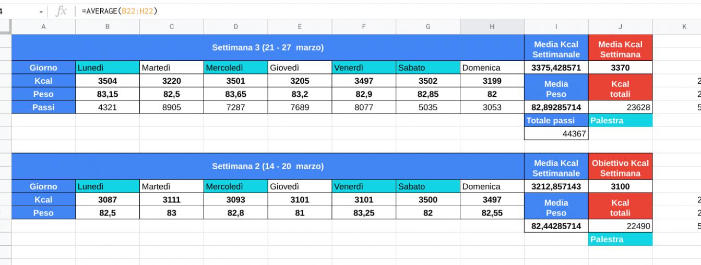Select the Kcal cell with value 3504
Screen dimensions: 701x265
[108, 81]
